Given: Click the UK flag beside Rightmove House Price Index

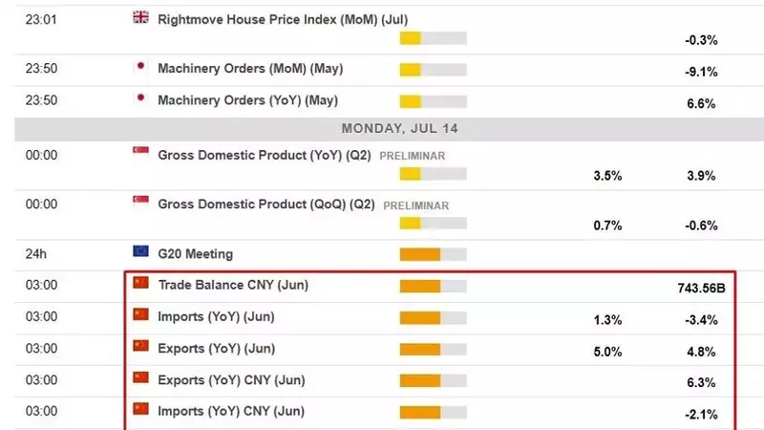Looking at the screenshot, I should [x=140, y=17].
